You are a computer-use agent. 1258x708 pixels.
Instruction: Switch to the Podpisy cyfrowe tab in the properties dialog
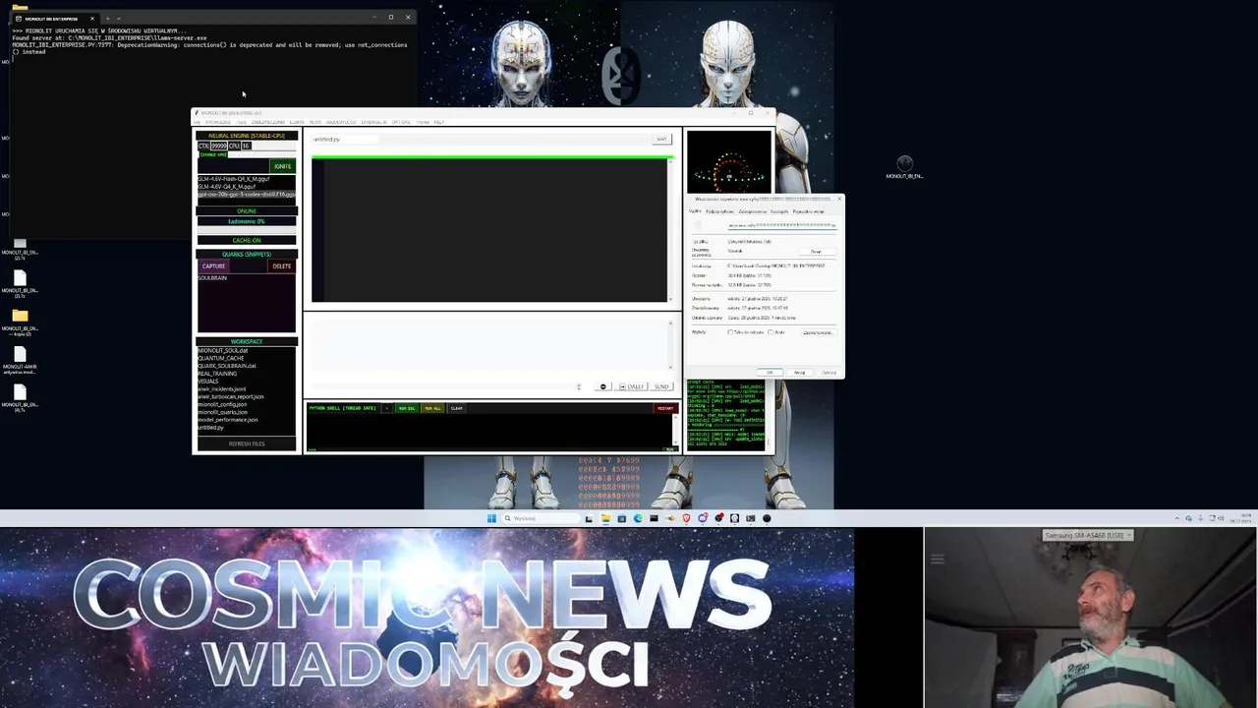click(719, 211)
